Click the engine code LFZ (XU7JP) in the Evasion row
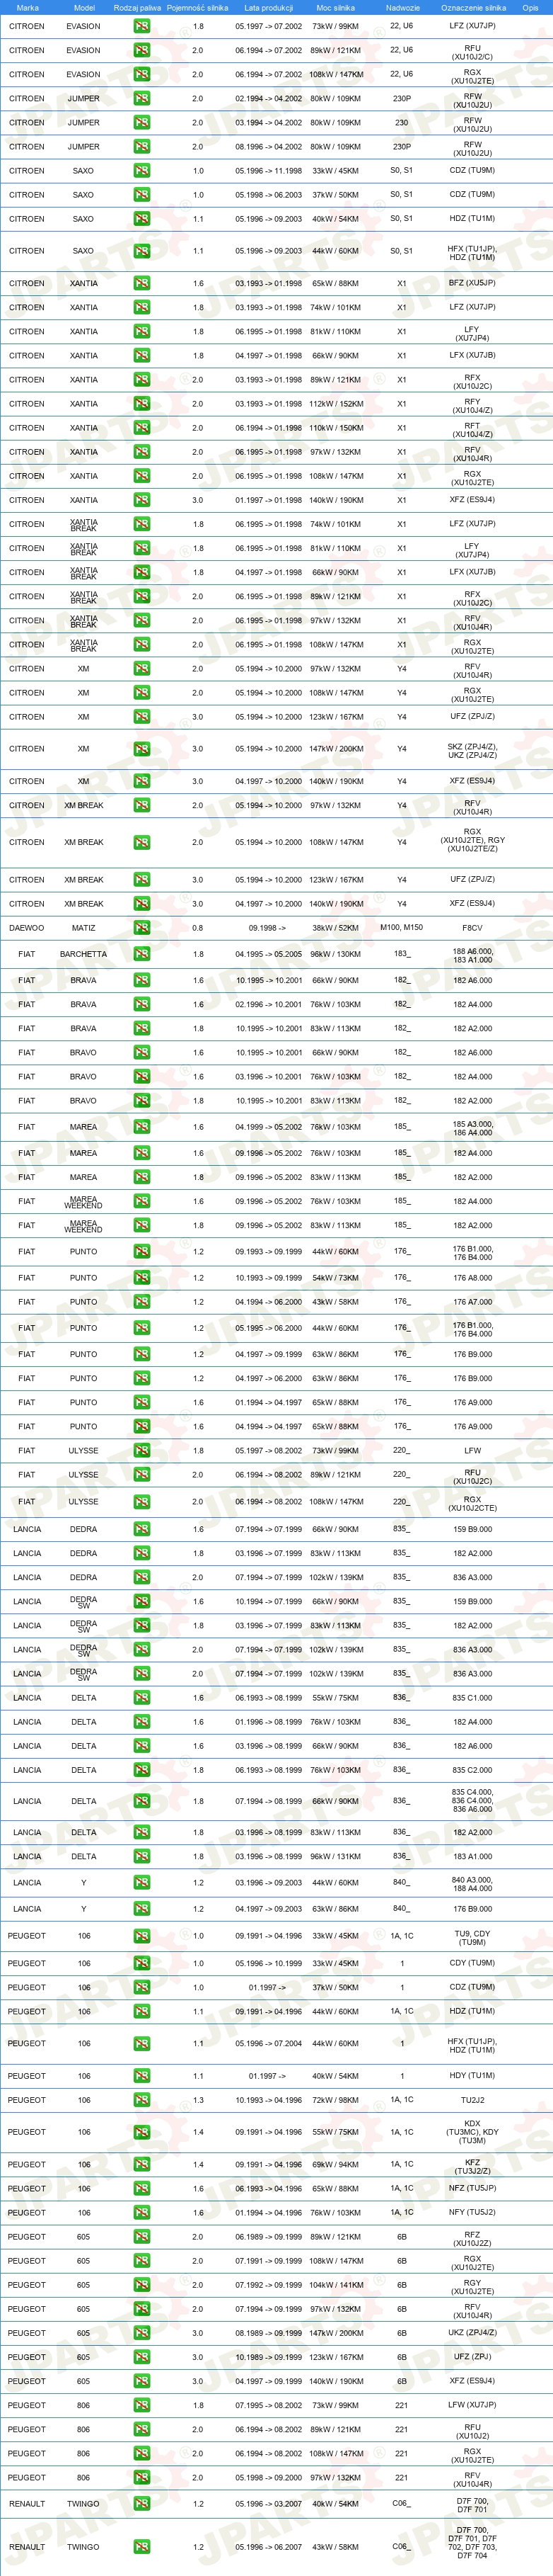The height and width of the screenshot is (2576, 553). 472,26
